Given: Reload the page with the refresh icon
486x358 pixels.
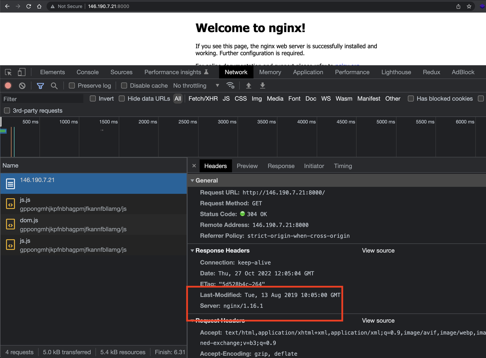Looking at the screenshot, I should coord(29,6).
